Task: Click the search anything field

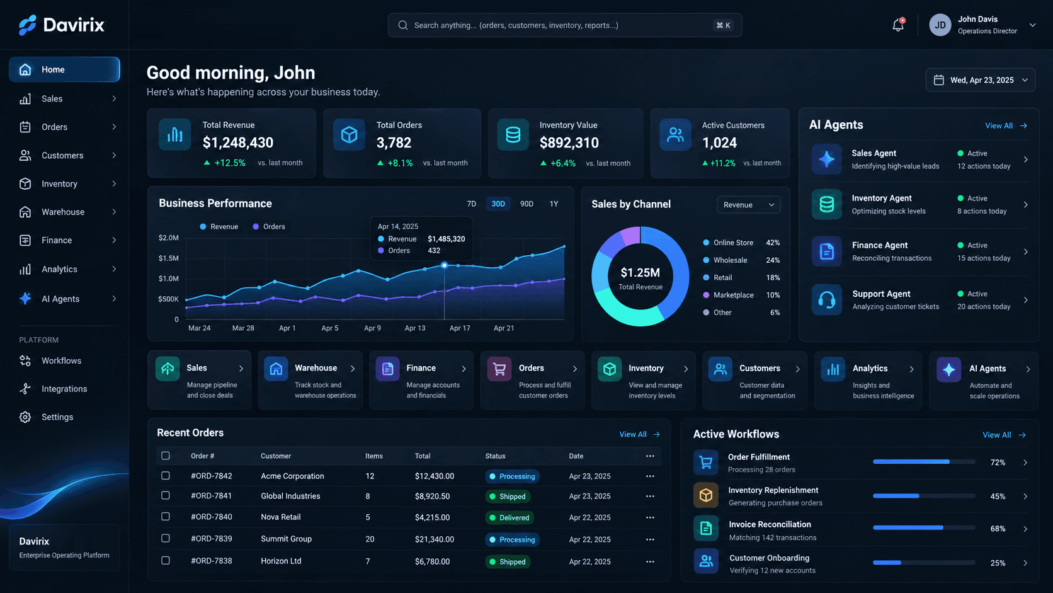Action: [565, 25]
